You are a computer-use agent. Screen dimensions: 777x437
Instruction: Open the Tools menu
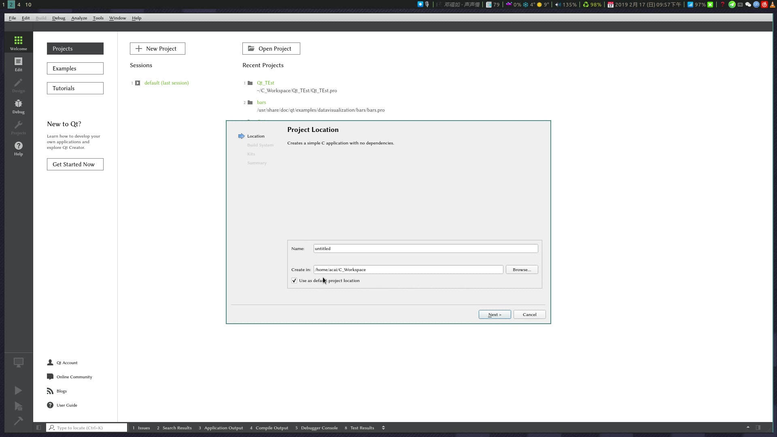click(98, 18)
